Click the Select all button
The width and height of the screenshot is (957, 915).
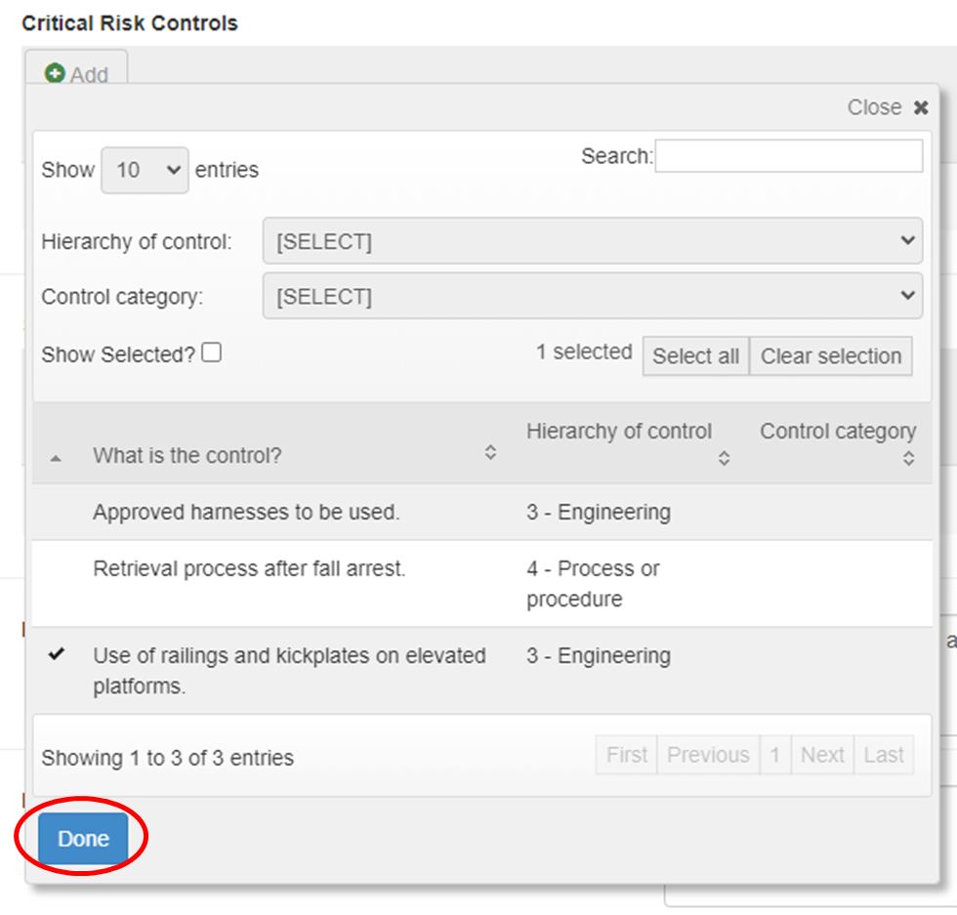(695, 356)
